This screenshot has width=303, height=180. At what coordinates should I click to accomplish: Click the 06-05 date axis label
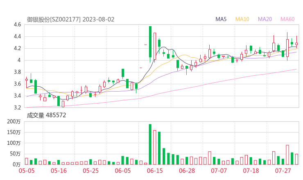[123, 171]
